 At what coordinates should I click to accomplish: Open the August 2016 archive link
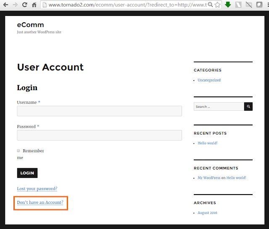tap(207, 213)
